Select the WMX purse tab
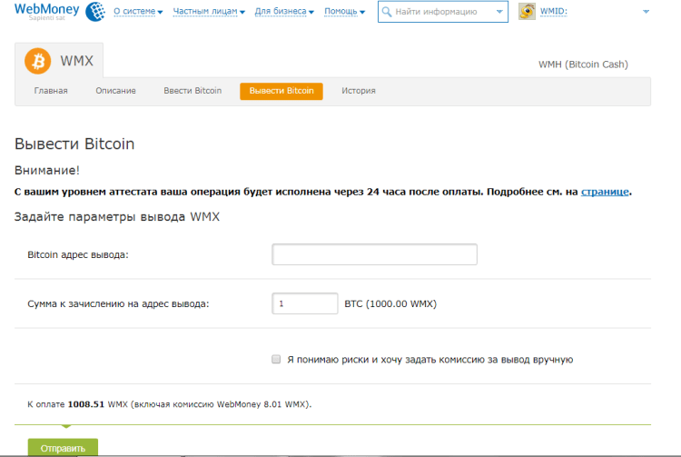The height and width of the screenshot is (457, 681). [59, 61]
